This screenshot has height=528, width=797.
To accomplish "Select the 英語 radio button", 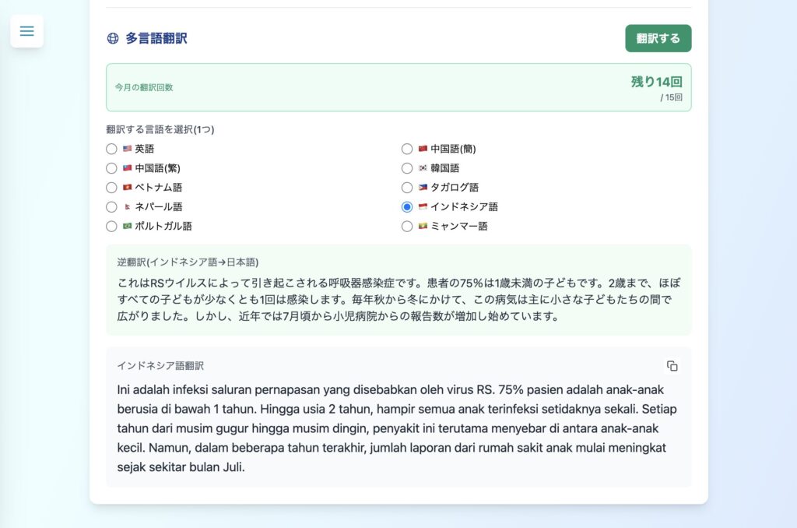I will [x=111, y=149].
